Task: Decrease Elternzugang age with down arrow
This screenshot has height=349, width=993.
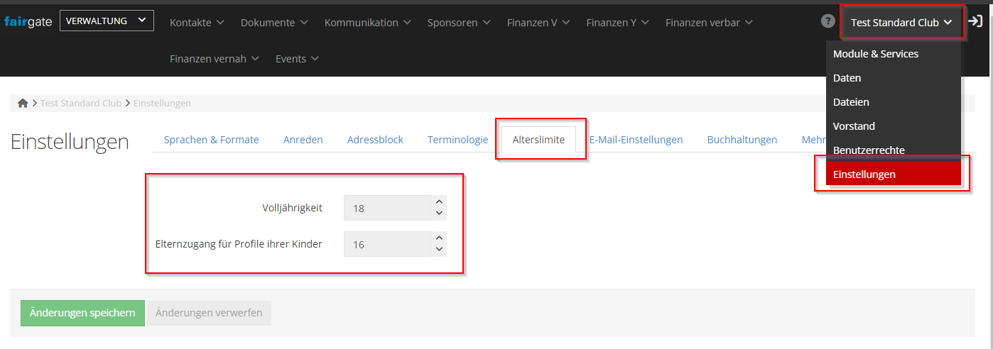Action: pyautogui.click(x=439, y=250)
